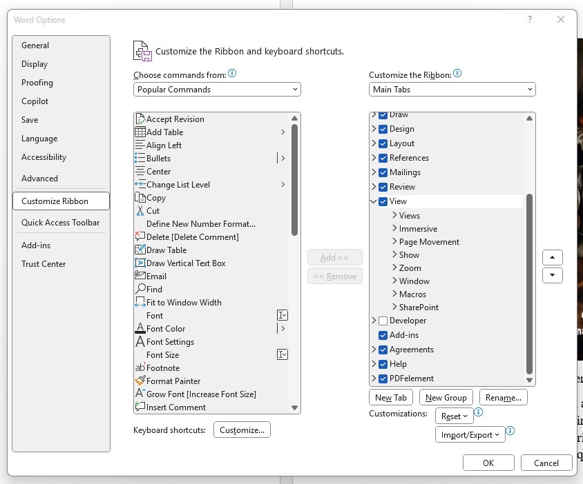Dismiss dialog with Cancel button
The image size is (583, 484).
[546, 463]
